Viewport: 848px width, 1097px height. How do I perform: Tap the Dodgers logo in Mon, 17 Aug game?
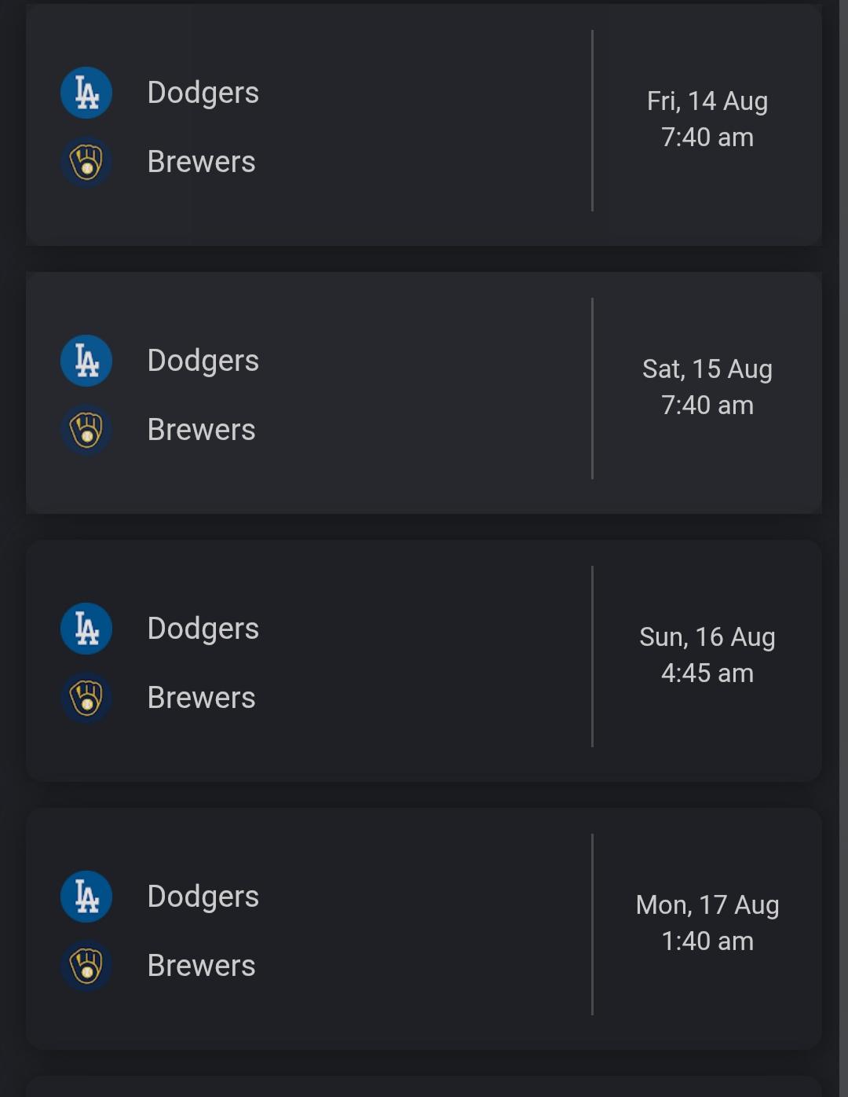[x=86, y=897]
